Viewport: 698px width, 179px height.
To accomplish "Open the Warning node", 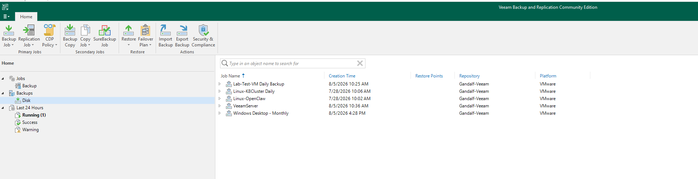I will pyautogui.click(x=30, y=130).
